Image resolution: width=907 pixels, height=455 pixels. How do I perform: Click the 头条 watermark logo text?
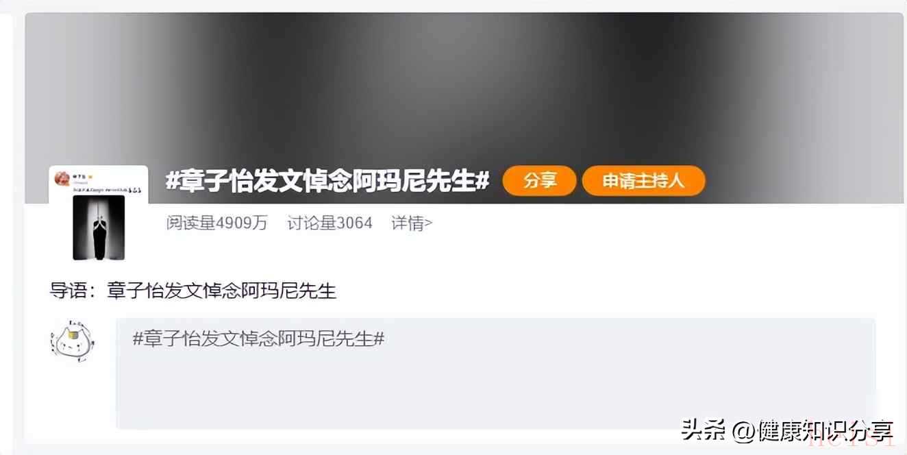tap(704, 430)
